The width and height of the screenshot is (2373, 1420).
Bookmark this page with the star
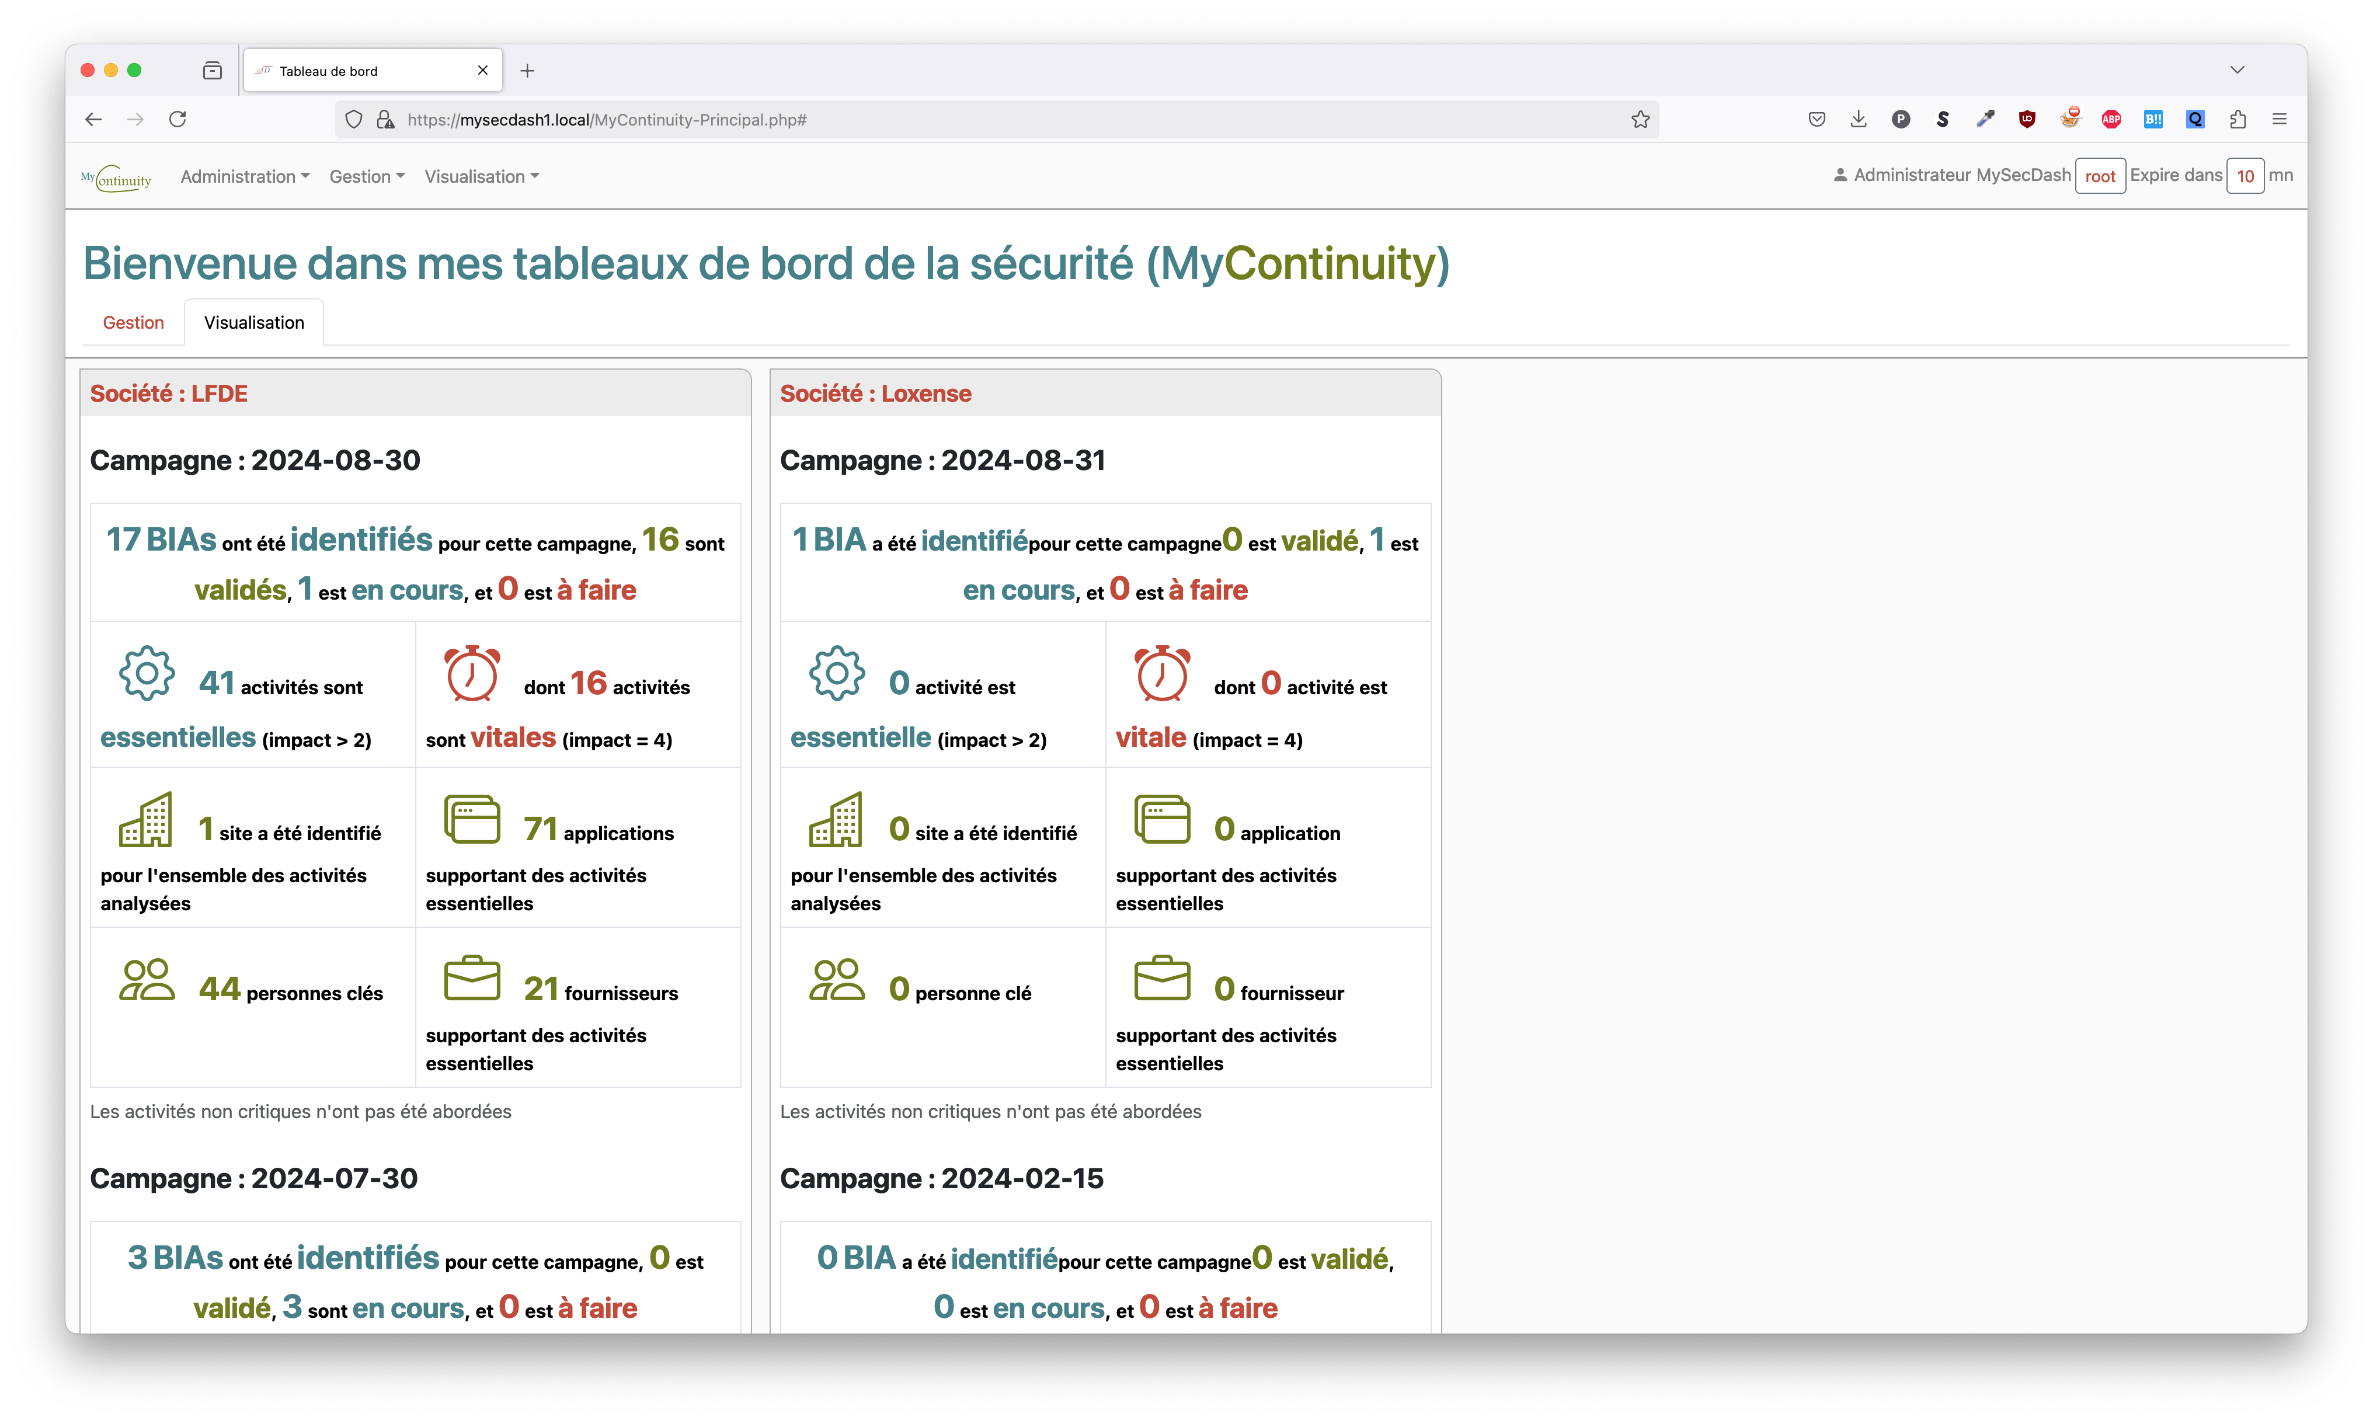pyautogui.click(x=1640, y=120)
